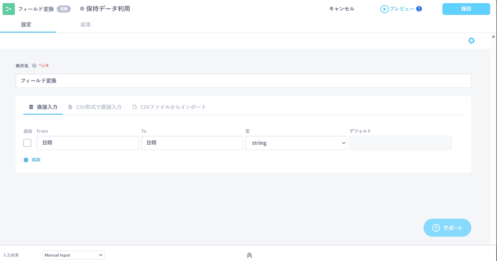This screenshot has width=497, height=261.
Task: Open the Manual Input dropdown
Action: [73, 255]
